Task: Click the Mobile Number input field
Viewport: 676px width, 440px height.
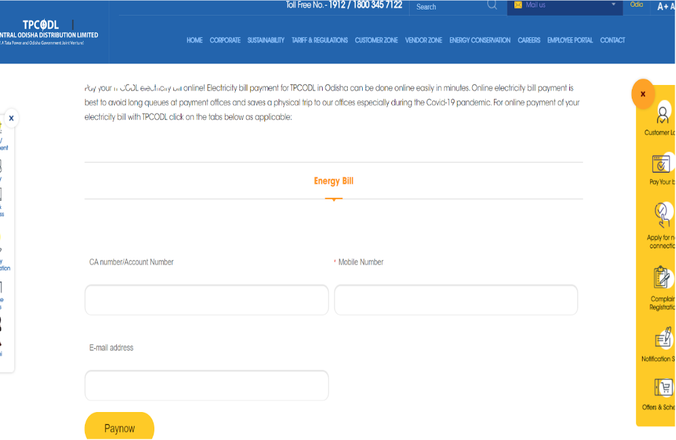Action: 455,299
